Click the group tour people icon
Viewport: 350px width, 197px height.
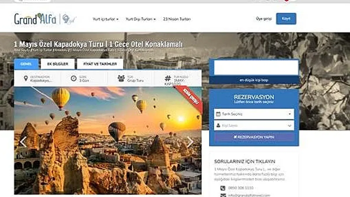coord(121,78)
